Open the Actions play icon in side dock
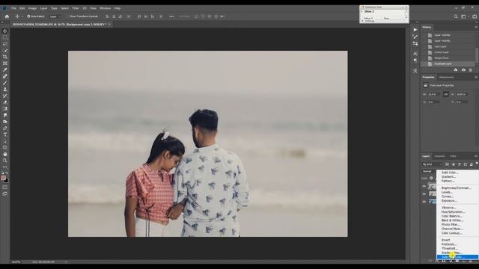 pyautogui.click(x=415, y=30)
